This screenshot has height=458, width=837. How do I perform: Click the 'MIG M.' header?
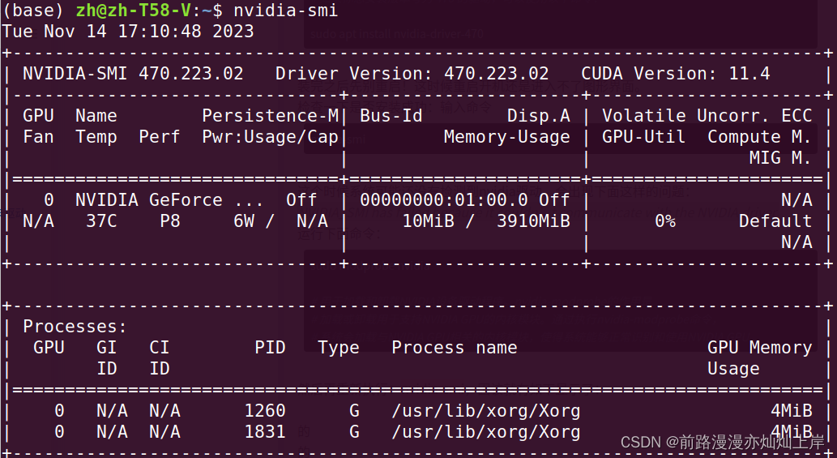click(x=781, y=157)
